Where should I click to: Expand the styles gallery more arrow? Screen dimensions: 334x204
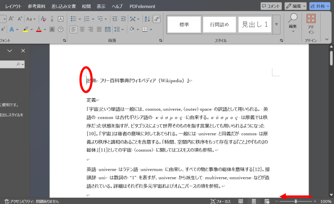(x=276, y=24)
